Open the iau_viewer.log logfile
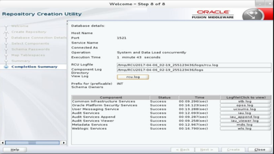Viewport: 274px width, 154px height. [245, 121]
